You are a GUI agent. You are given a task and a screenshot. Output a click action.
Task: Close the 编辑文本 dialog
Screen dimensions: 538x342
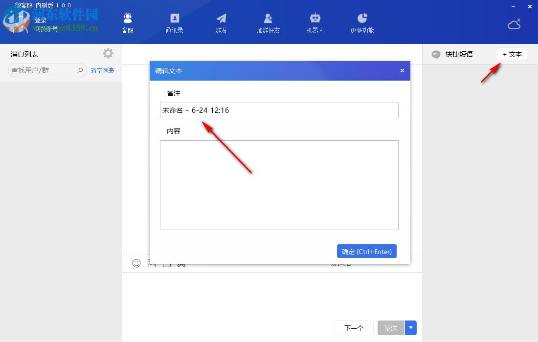[402, 70]
